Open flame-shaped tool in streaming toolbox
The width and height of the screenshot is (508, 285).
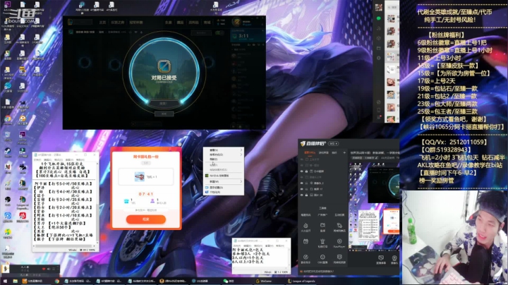point(306,226)
